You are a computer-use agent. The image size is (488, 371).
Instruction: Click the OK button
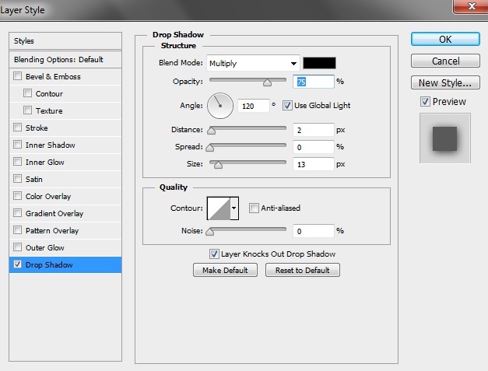click(x=444, y=39)
